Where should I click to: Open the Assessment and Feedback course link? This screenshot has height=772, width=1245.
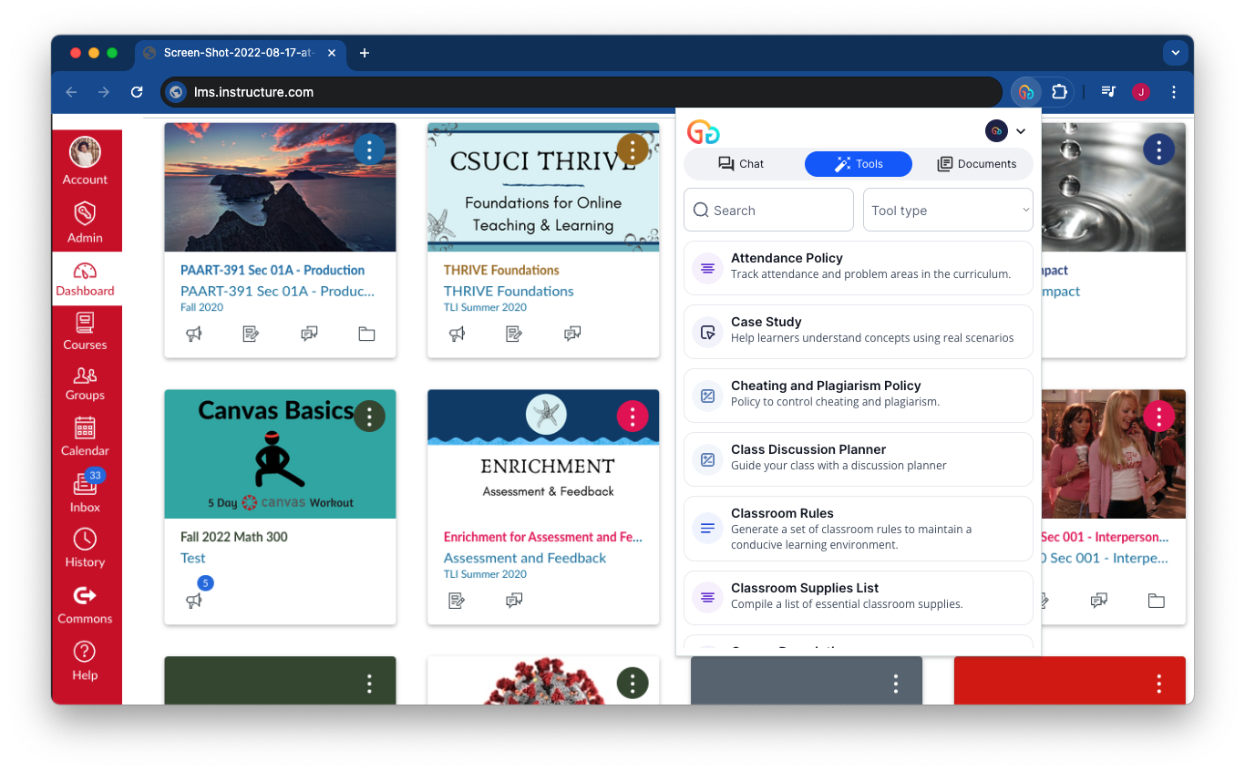(525, 558)
